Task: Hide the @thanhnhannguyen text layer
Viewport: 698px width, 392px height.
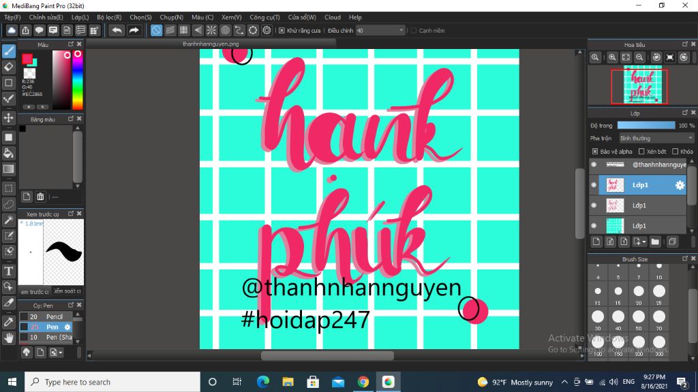Action: click(x=594, y=165)
